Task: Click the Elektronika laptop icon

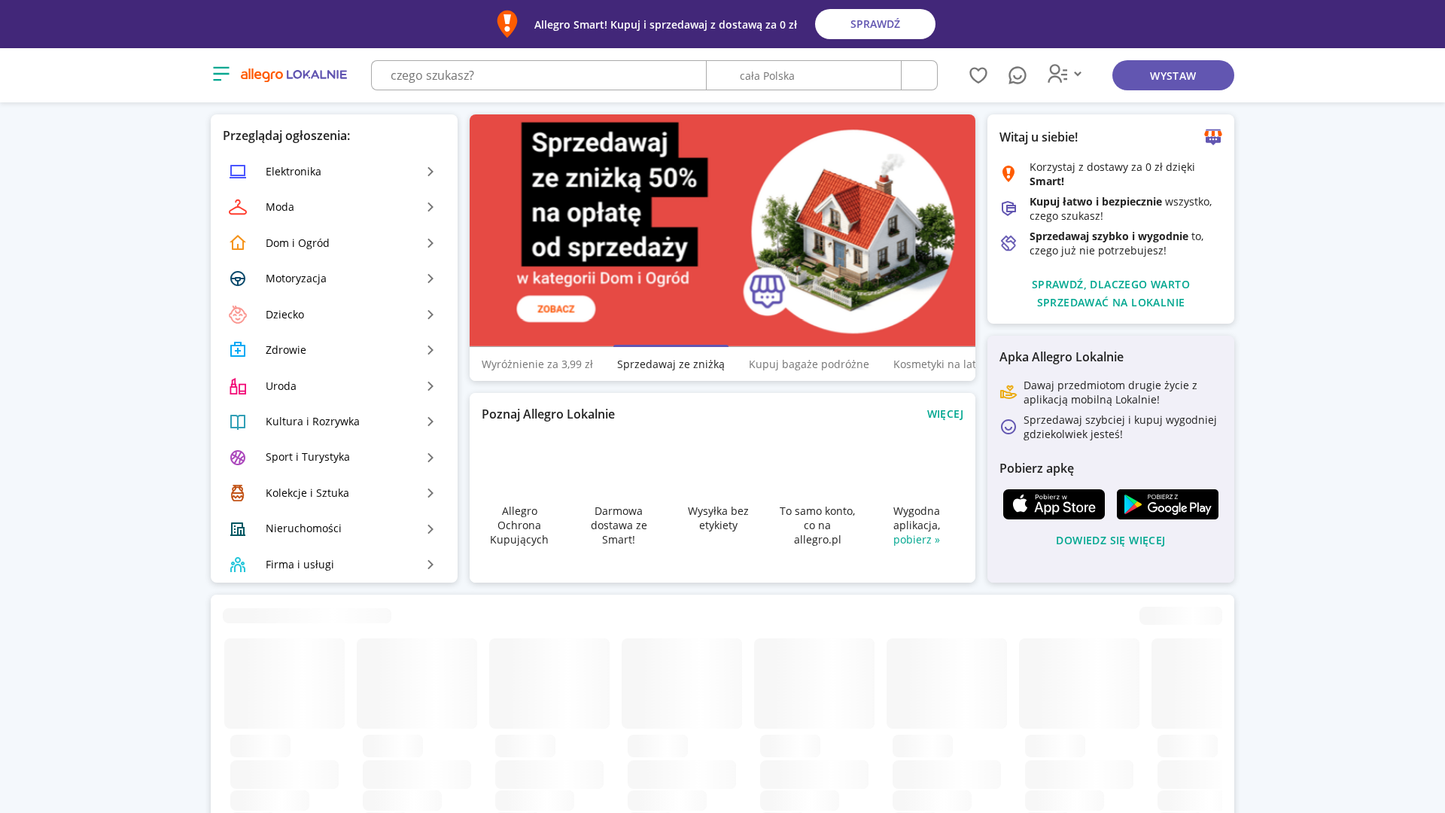Action: (238, 172)
